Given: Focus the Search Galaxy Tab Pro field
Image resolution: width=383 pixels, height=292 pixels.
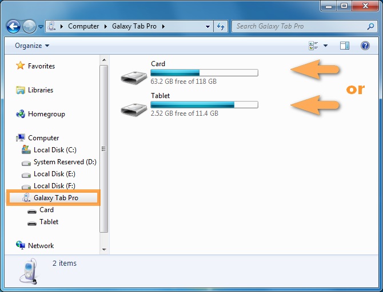Looking at the screenshot, I should click(305, 26).
